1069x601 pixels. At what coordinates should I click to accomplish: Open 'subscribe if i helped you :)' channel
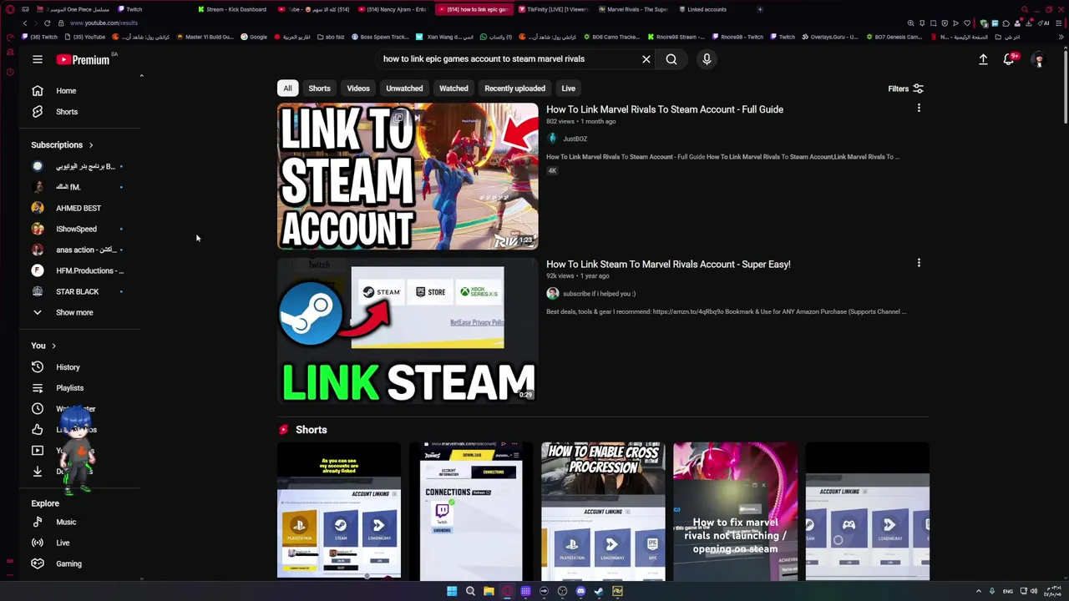coord(599,294)
